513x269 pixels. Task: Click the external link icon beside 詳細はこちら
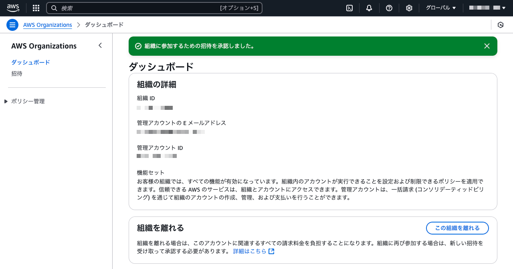pos(271,251)
